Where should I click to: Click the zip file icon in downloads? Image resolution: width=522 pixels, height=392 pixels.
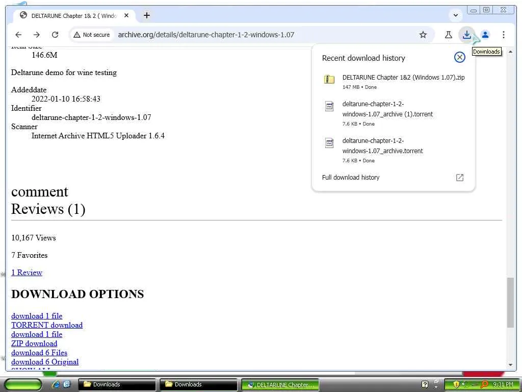pyautogui.click(x=329, y=79)
